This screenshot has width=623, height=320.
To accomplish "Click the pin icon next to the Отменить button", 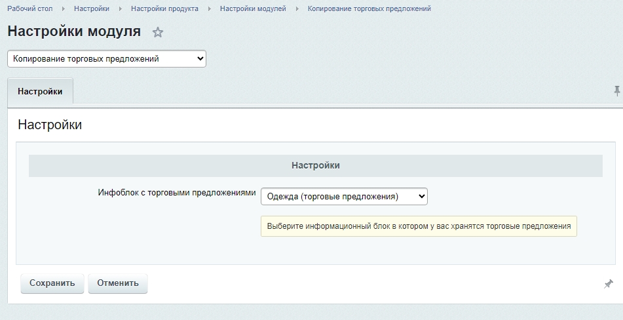I will (609, 284).
